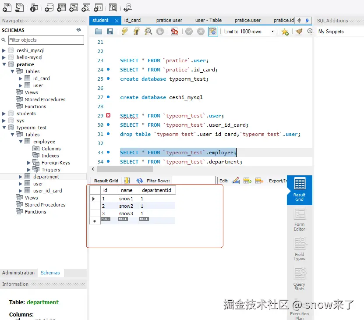Screen dimensions: 364x320
Task: Create a new schema icon
Action: [49, 7]
